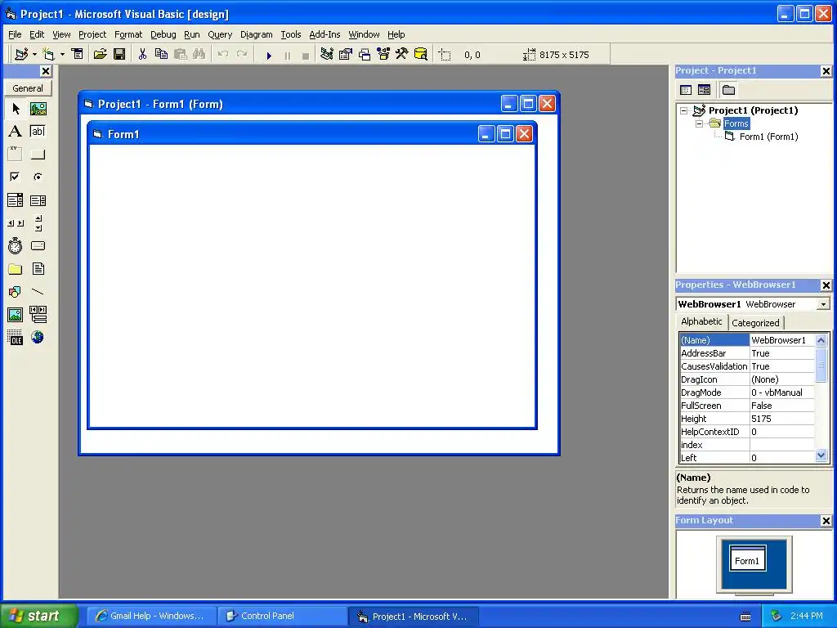Screen dimensions: 837x628
Task: Select the OptionButton control tool
Action: coord(38,177)
